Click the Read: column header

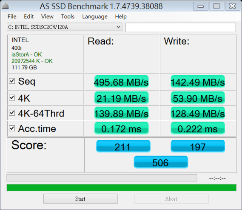[101, 41]
